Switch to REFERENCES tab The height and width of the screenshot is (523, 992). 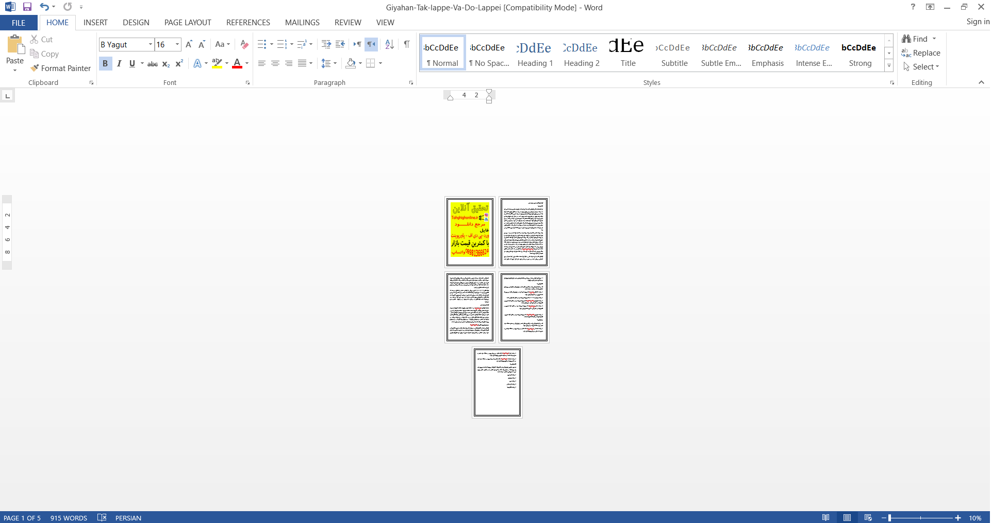tap(248, 23)
